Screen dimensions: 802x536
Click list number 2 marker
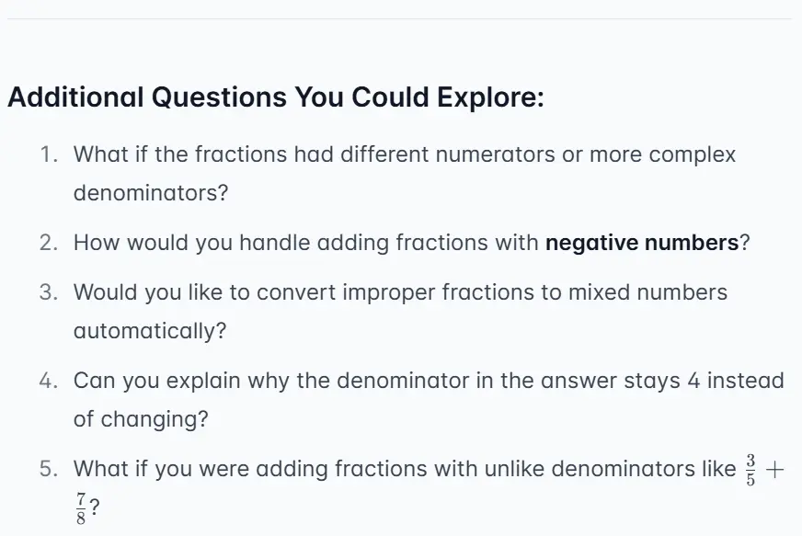pos(50,244)
